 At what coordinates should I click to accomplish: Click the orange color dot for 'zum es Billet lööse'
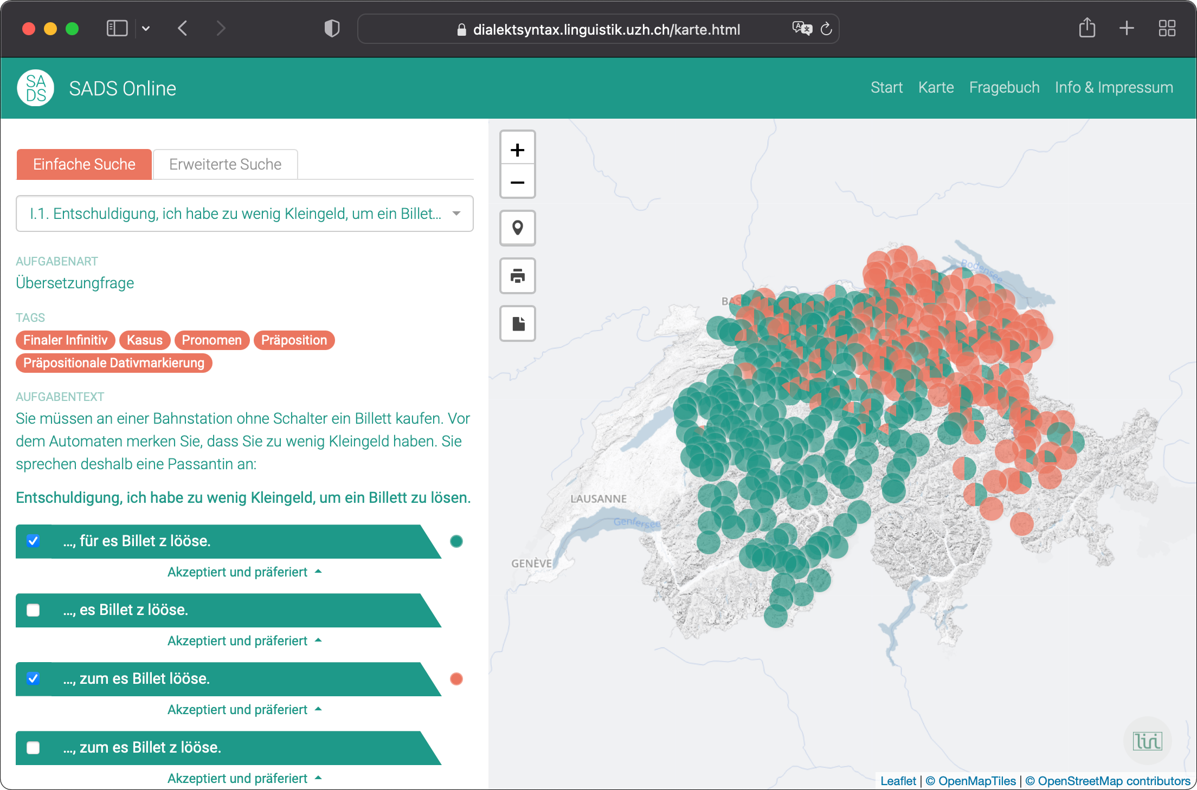(456, 679)
